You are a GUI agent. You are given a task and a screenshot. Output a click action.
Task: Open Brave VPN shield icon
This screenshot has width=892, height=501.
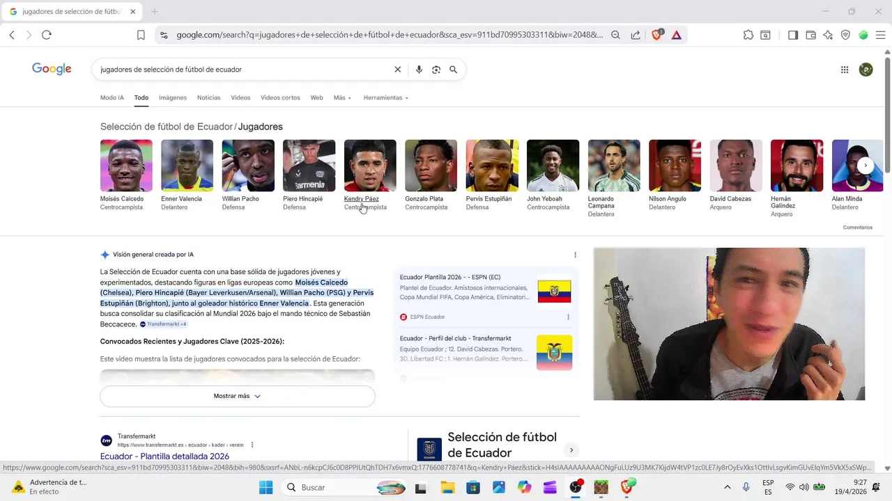[x=845, y=35]
